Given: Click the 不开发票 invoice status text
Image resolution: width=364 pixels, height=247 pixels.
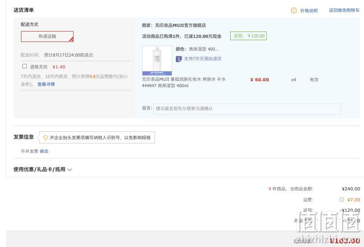Looking at the screenshot, I should coord(30,152).
